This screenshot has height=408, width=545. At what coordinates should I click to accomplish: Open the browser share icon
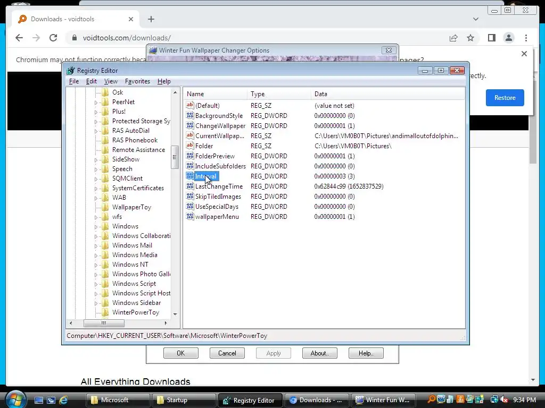(x=453, y=38)
